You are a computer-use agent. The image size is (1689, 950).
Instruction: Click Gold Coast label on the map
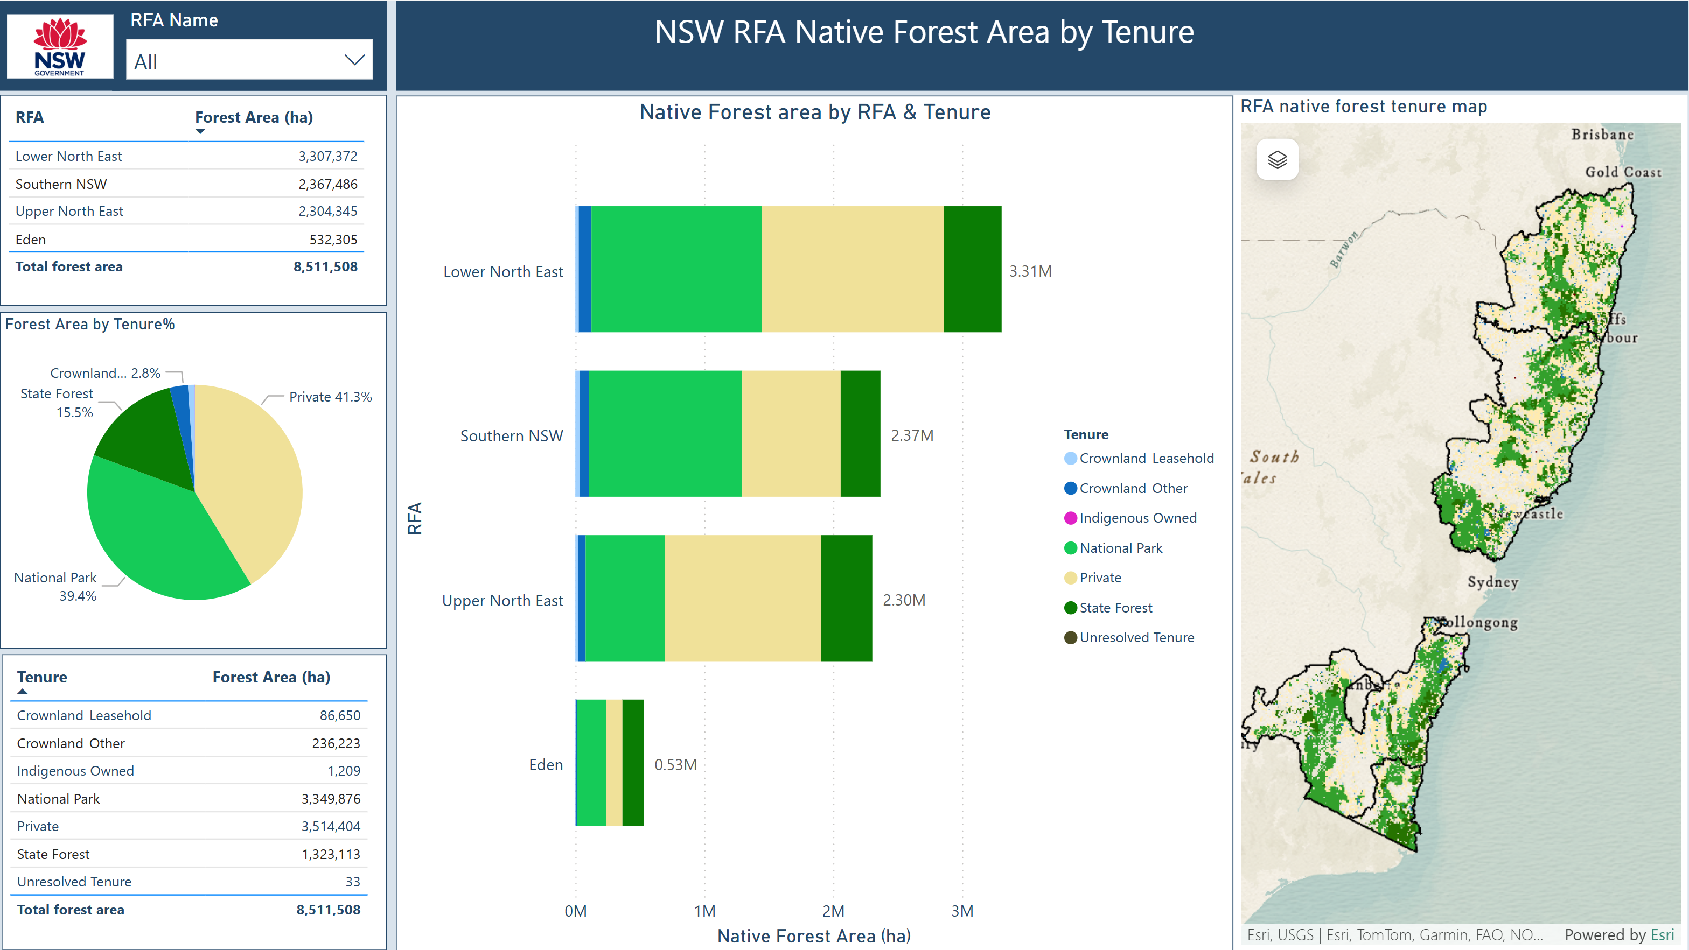click(x=1623, y=172)
